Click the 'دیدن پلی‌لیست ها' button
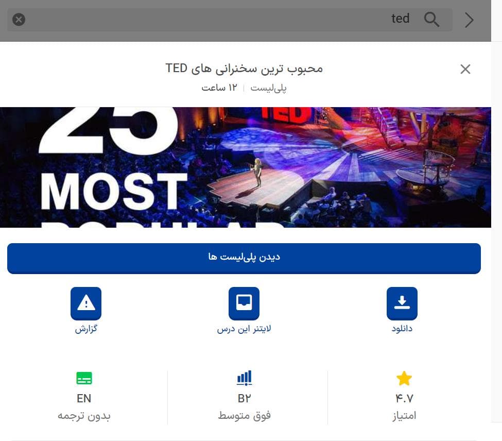This screenshot has width=502, height=441. [244, 259]
